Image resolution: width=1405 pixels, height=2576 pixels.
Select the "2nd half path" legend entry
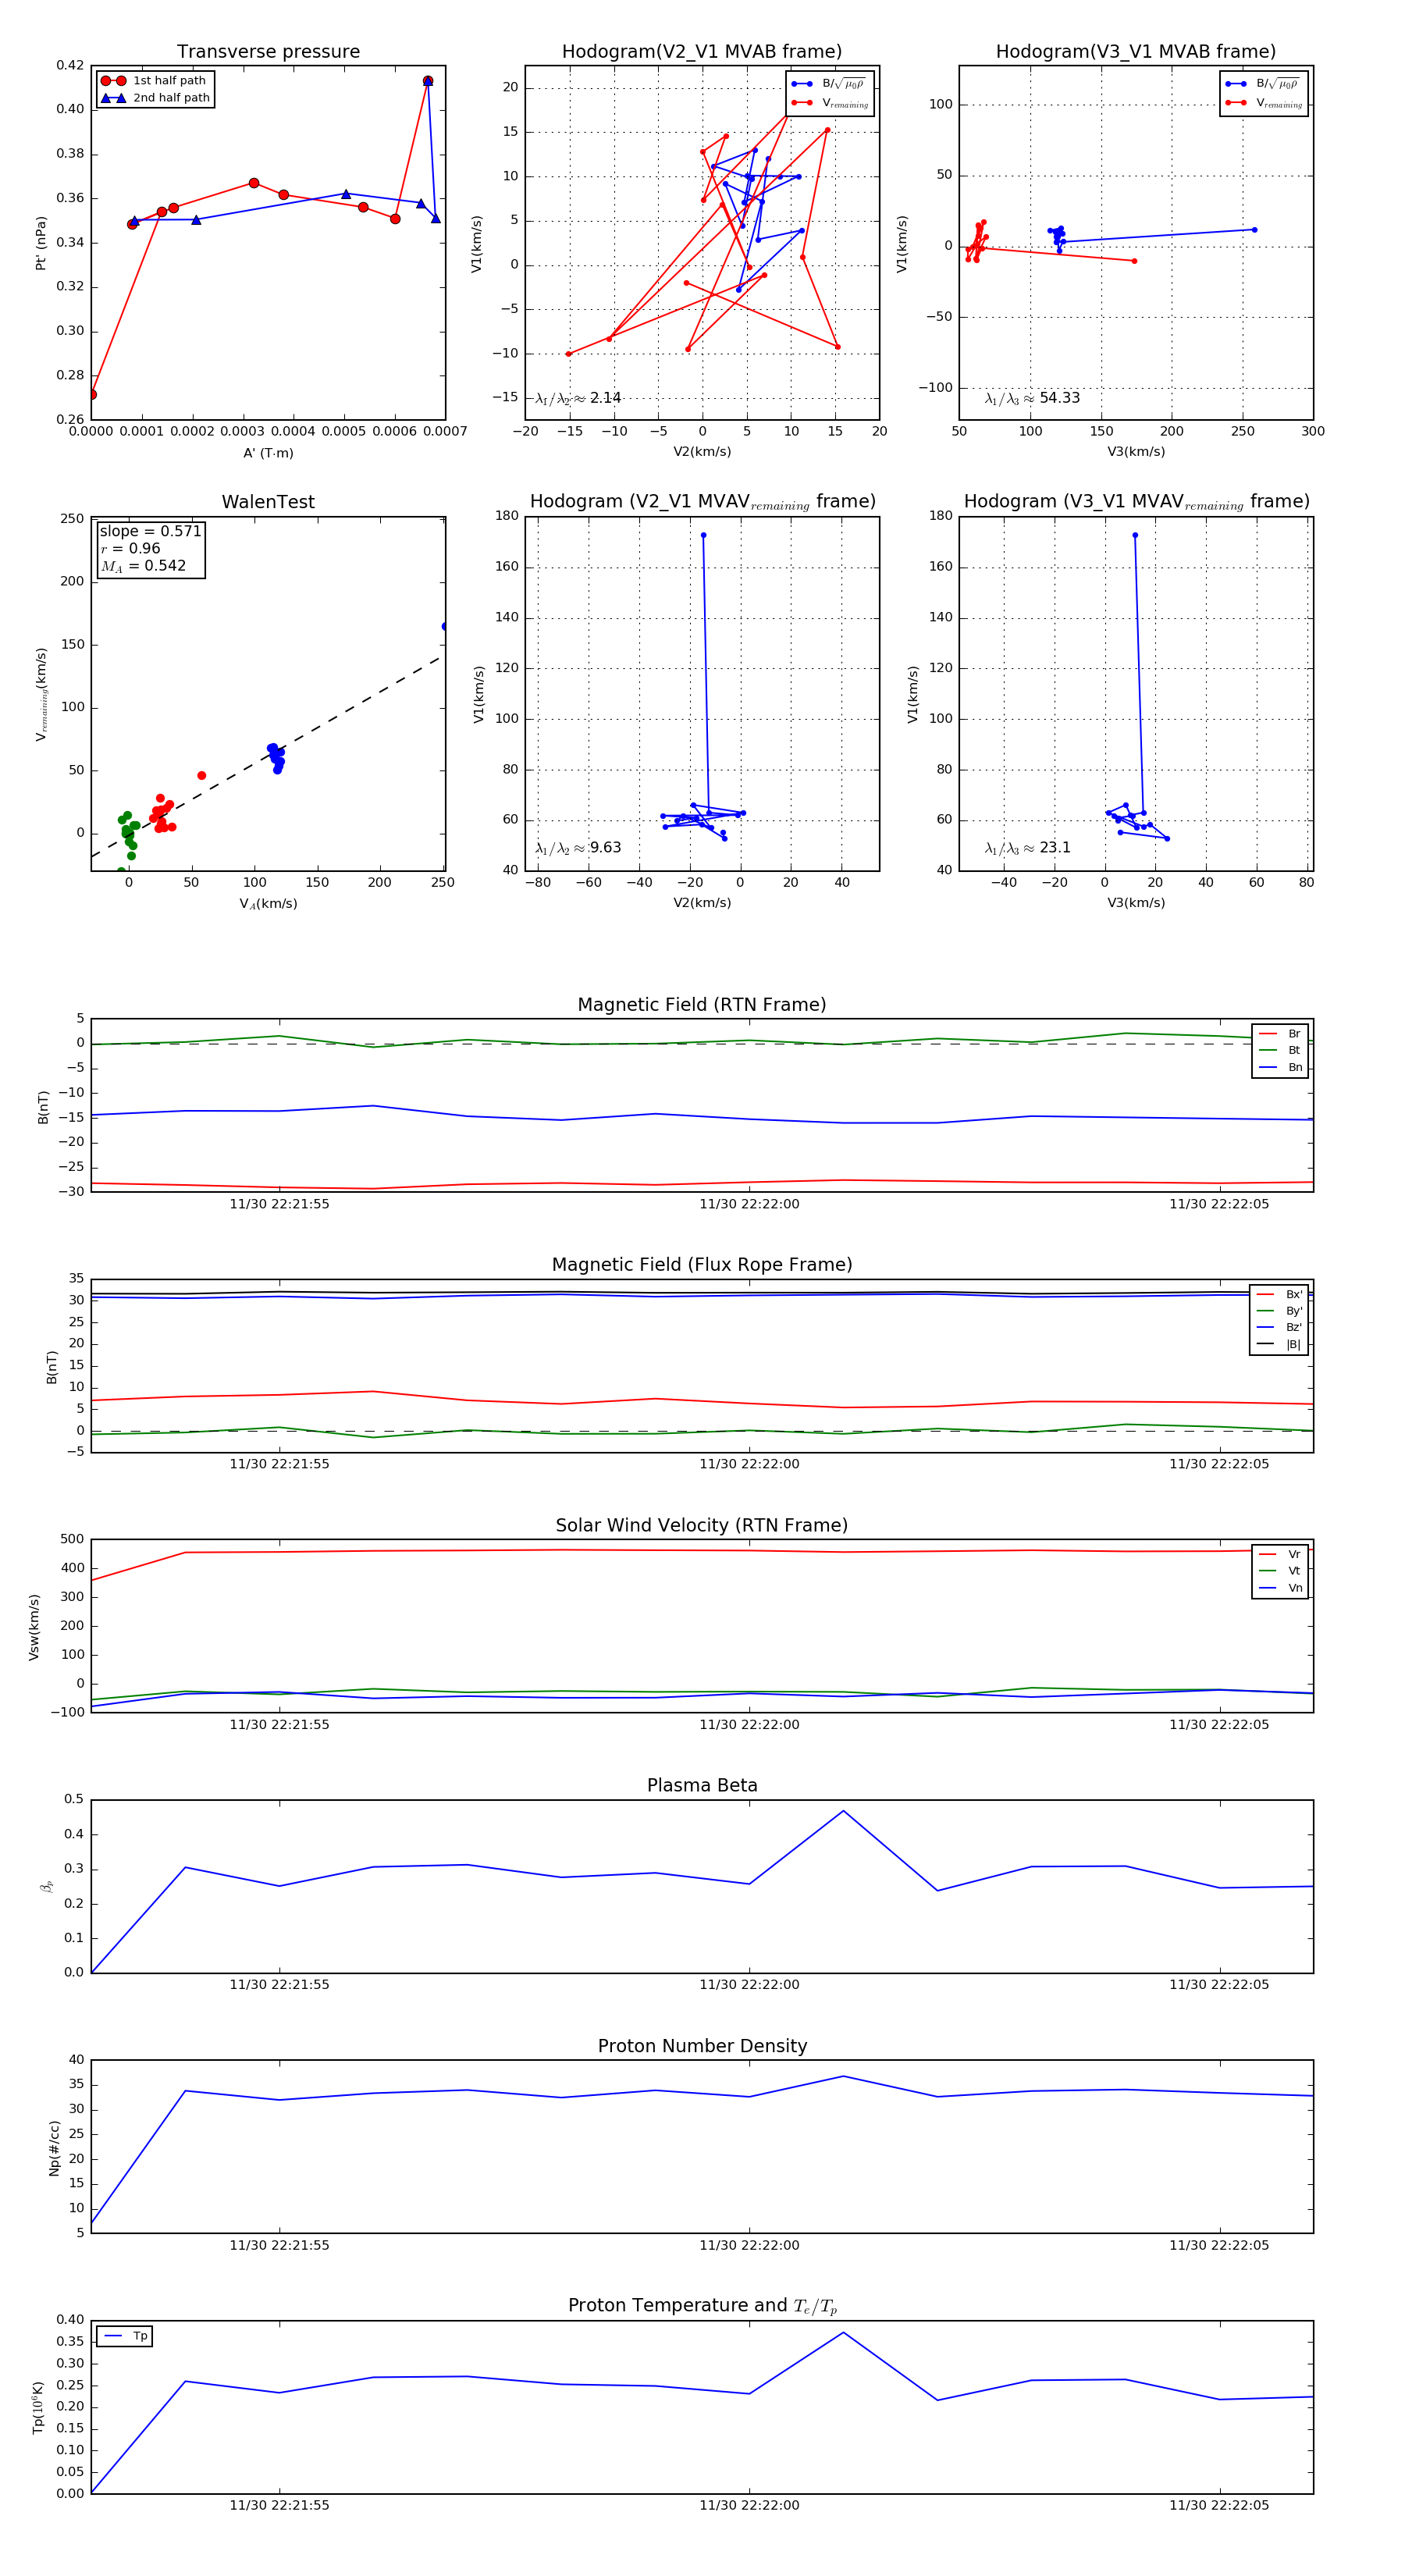(155, 98)
